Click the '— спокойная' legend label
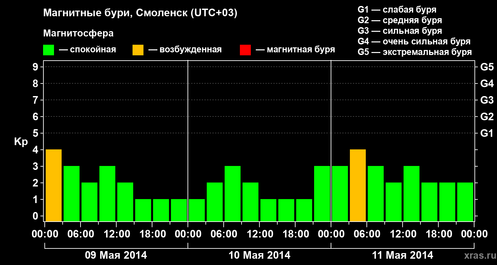 point(87,50)
